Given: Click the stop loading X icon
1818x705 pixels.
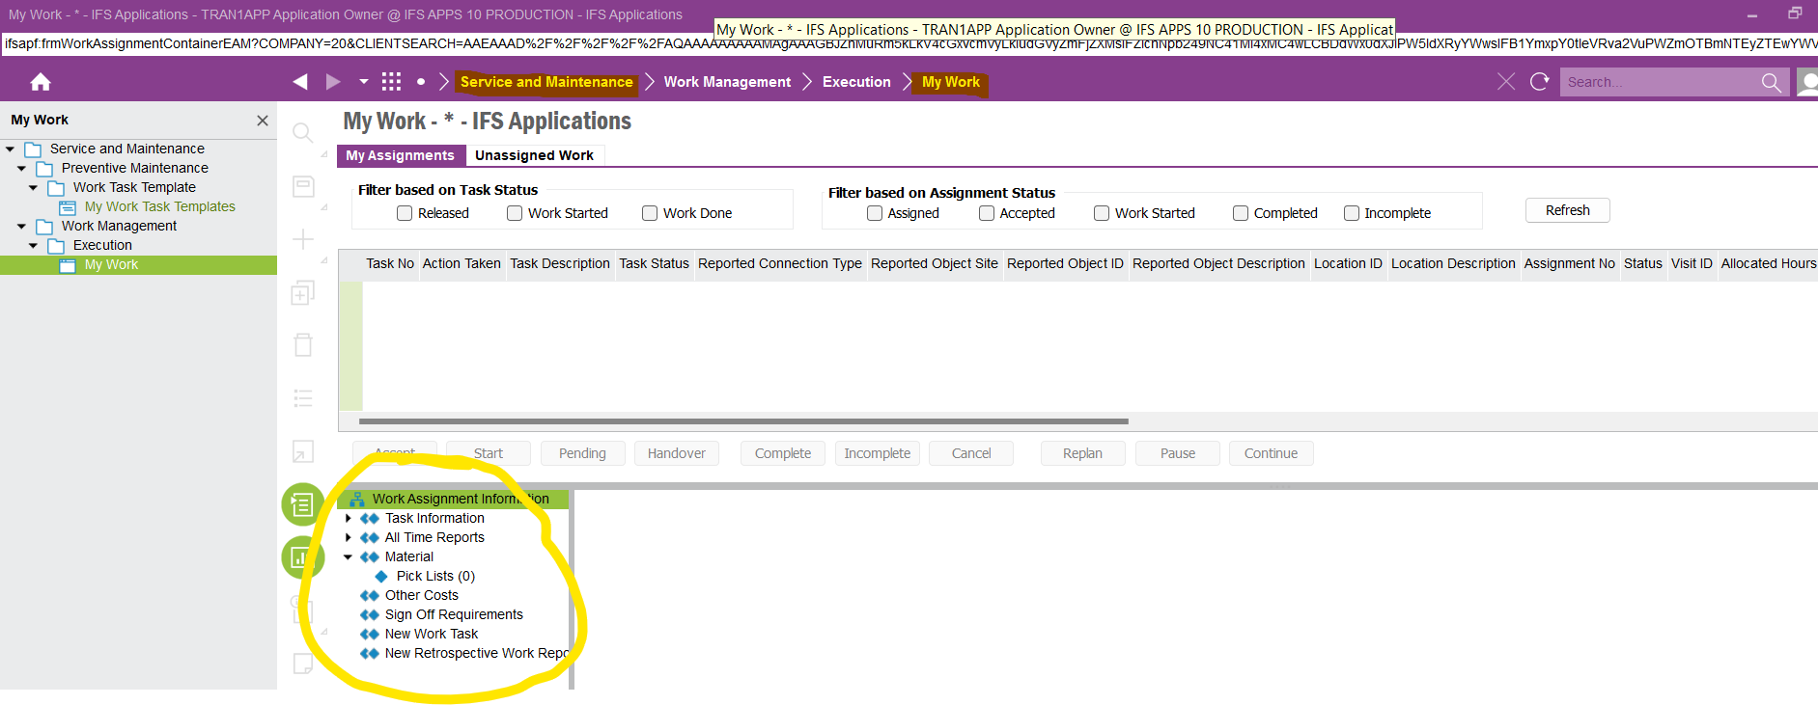Looking at the screenshot, I should (1506, 82).
